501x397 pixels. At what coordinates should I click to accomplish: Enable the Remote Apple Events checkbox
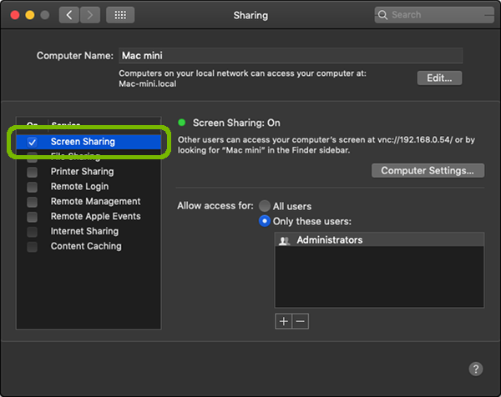(x=32, y=217)
